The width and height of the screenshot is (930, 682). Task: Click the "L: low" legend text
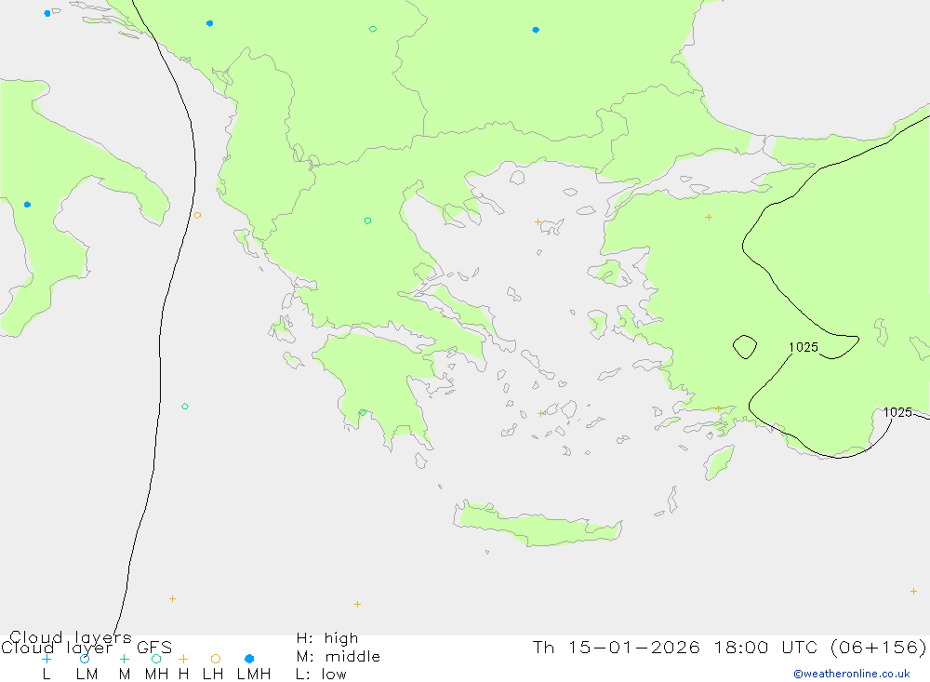click(321, 675)
